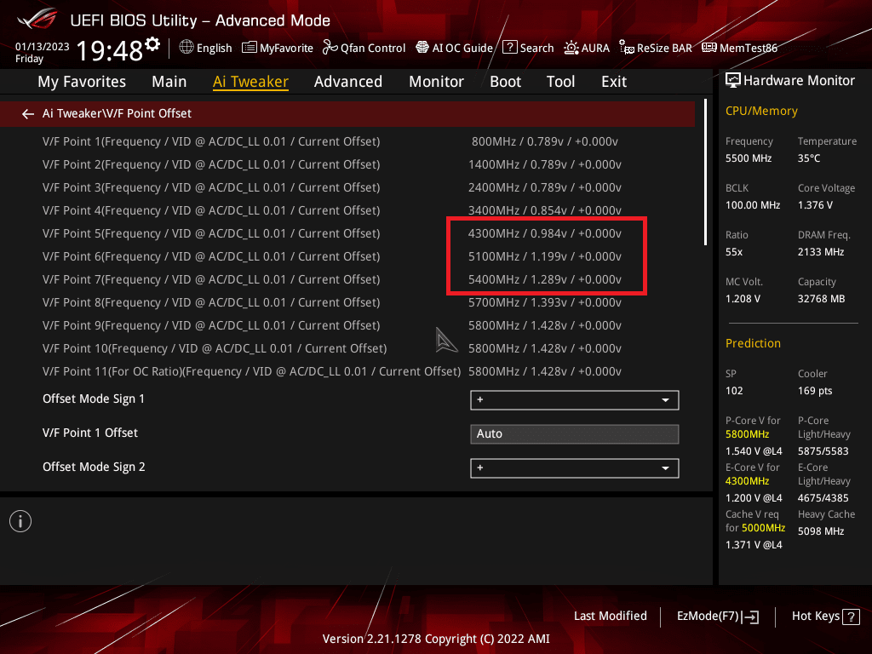Click Last Modified button
Screen dimensions: 872x654
(610, 617)
